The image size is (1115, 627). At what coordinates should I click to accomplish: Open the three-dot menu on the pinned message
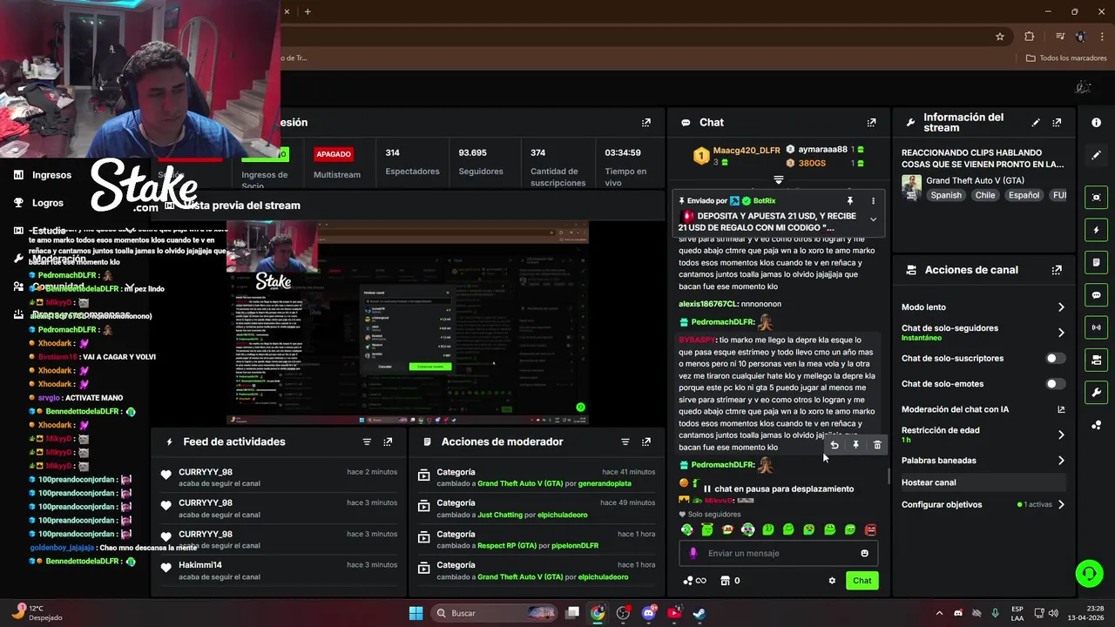(873, 201)
